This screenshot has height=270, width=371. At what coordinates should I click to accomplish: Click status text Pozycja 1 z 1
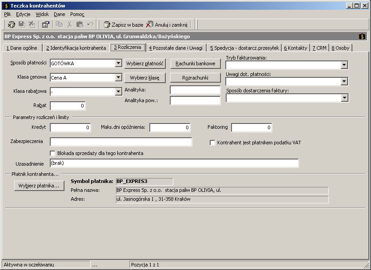point(145,265)
